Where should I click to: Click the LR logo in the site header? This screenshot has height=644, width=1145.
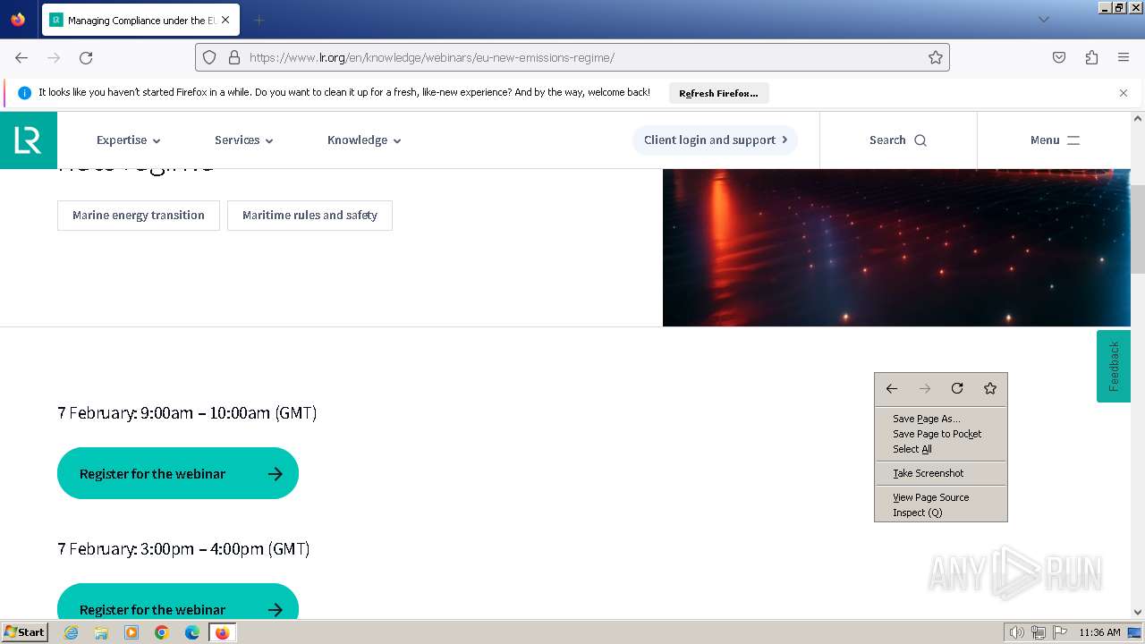click(x=29, y=140)
